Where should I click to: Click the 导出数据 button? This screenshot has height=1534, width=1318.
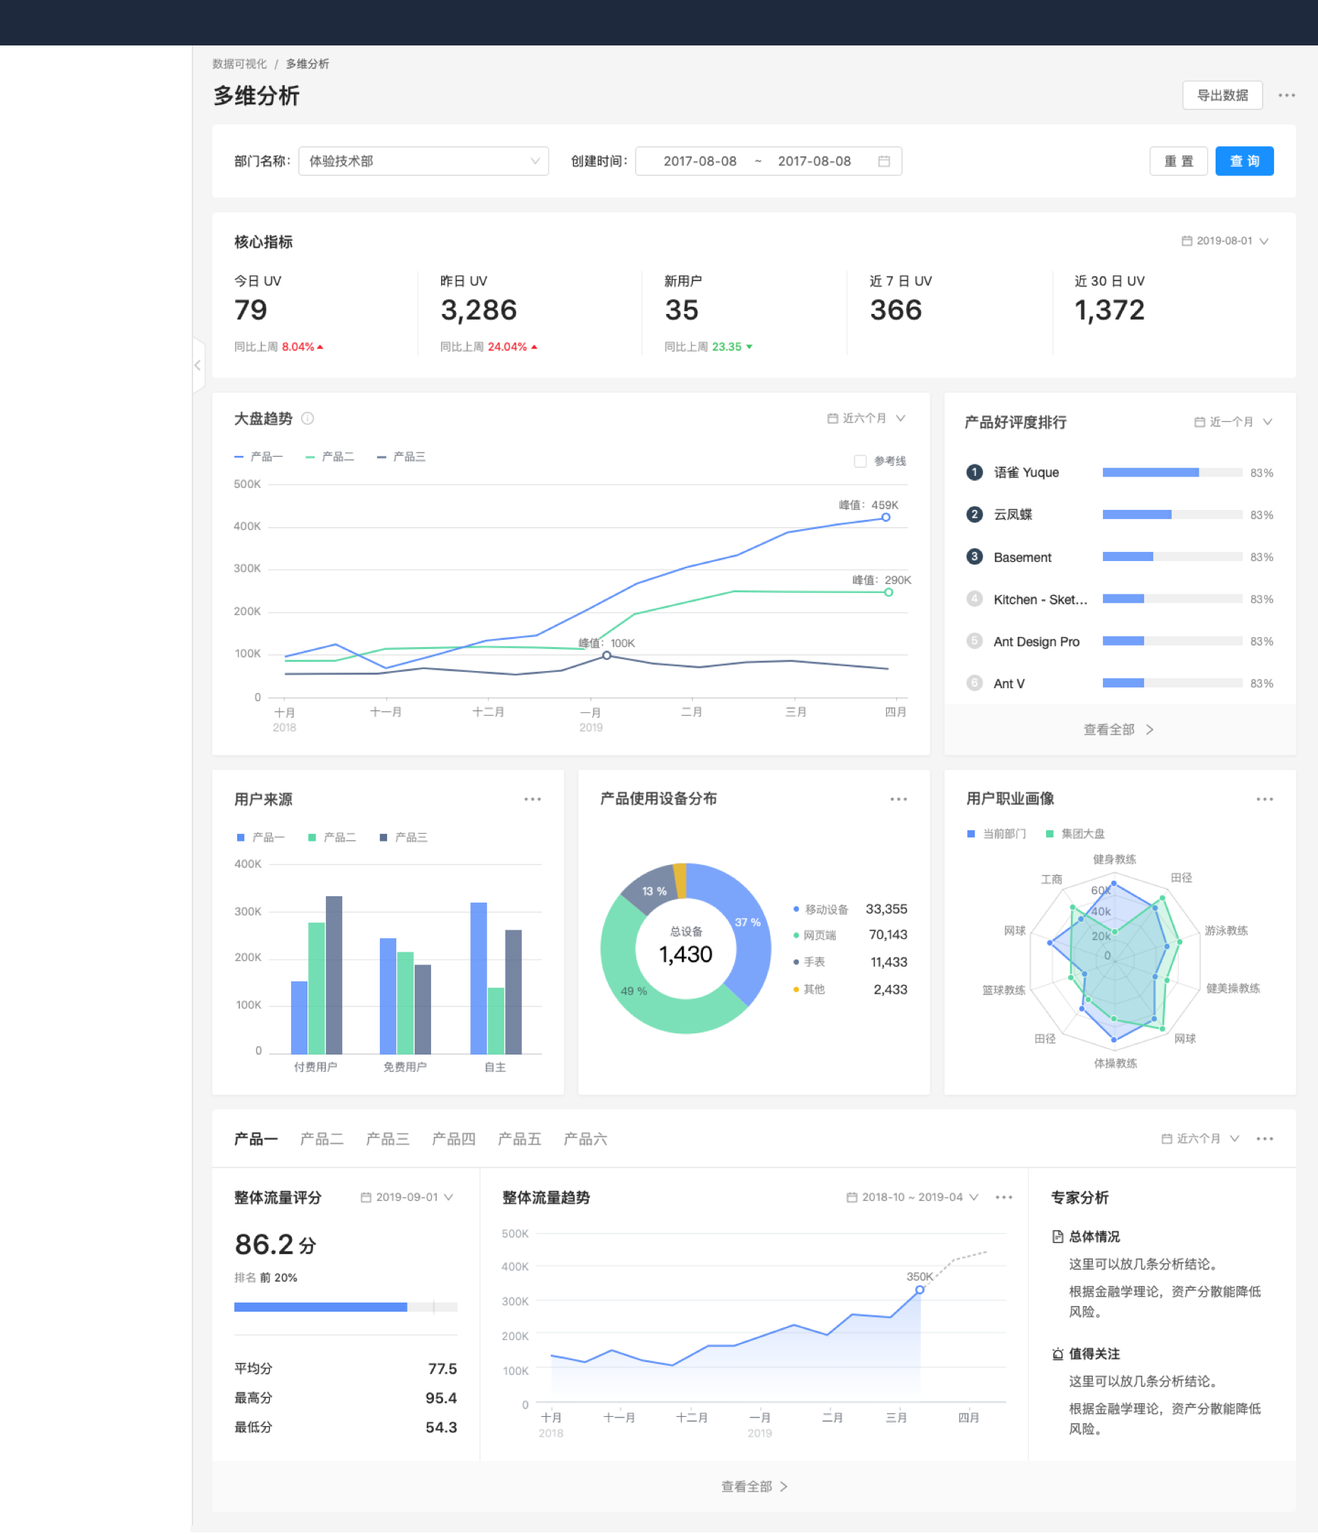coord(1222,95)
